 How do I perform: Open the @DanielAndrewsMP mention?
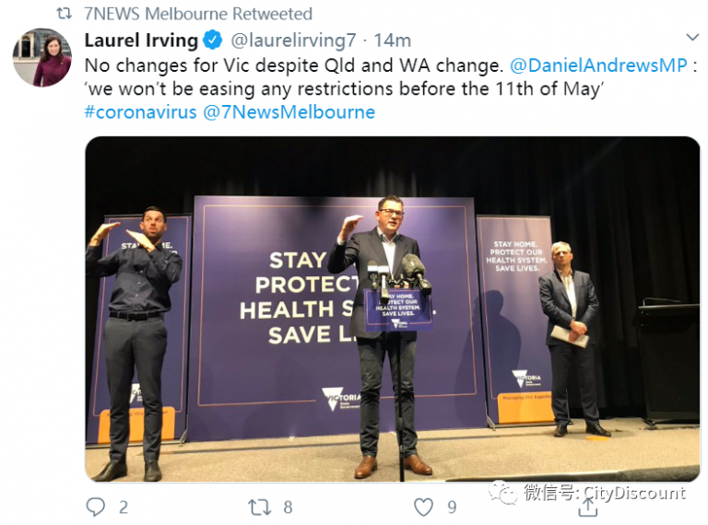click(598, 65)
